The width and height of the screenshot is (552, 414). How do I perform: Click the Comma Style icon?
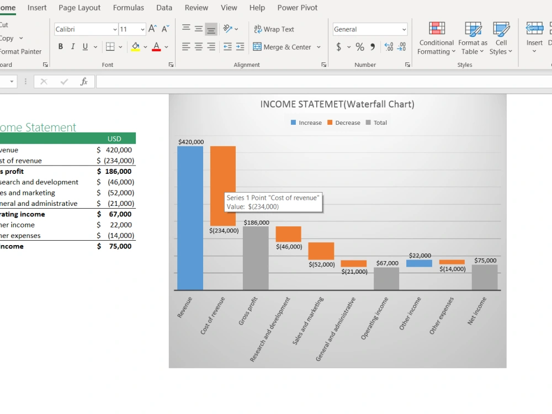coord(373,47)
